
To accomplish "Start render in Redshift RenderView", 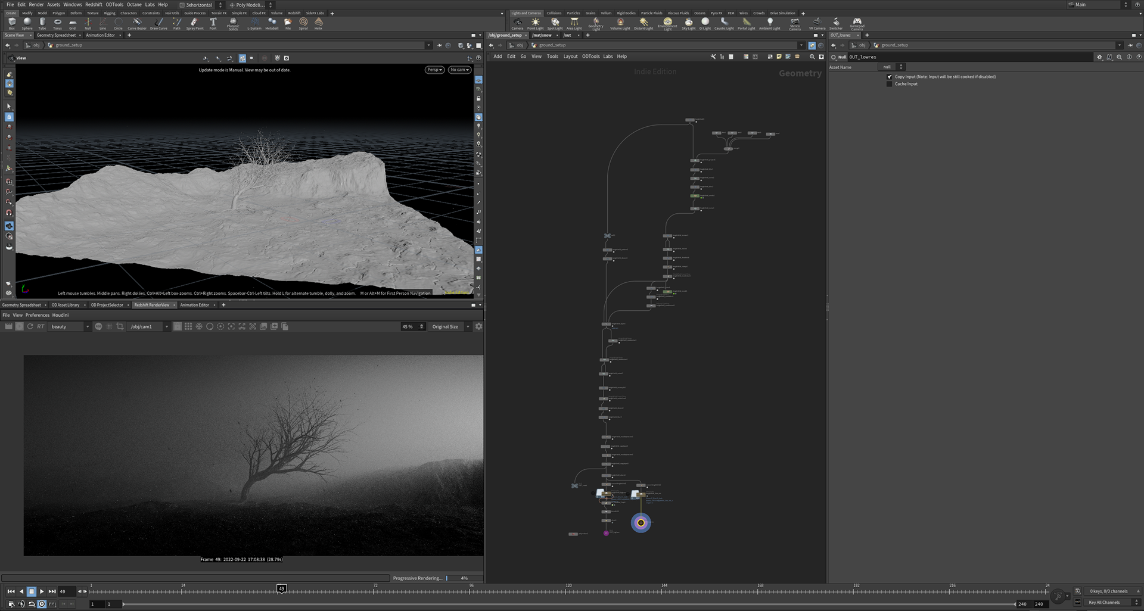I will [8, 326].
